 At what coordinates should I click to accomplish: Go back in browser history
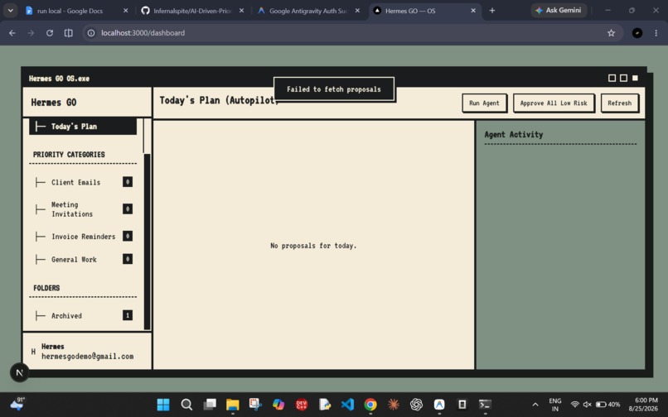click(x=12, y=33)
